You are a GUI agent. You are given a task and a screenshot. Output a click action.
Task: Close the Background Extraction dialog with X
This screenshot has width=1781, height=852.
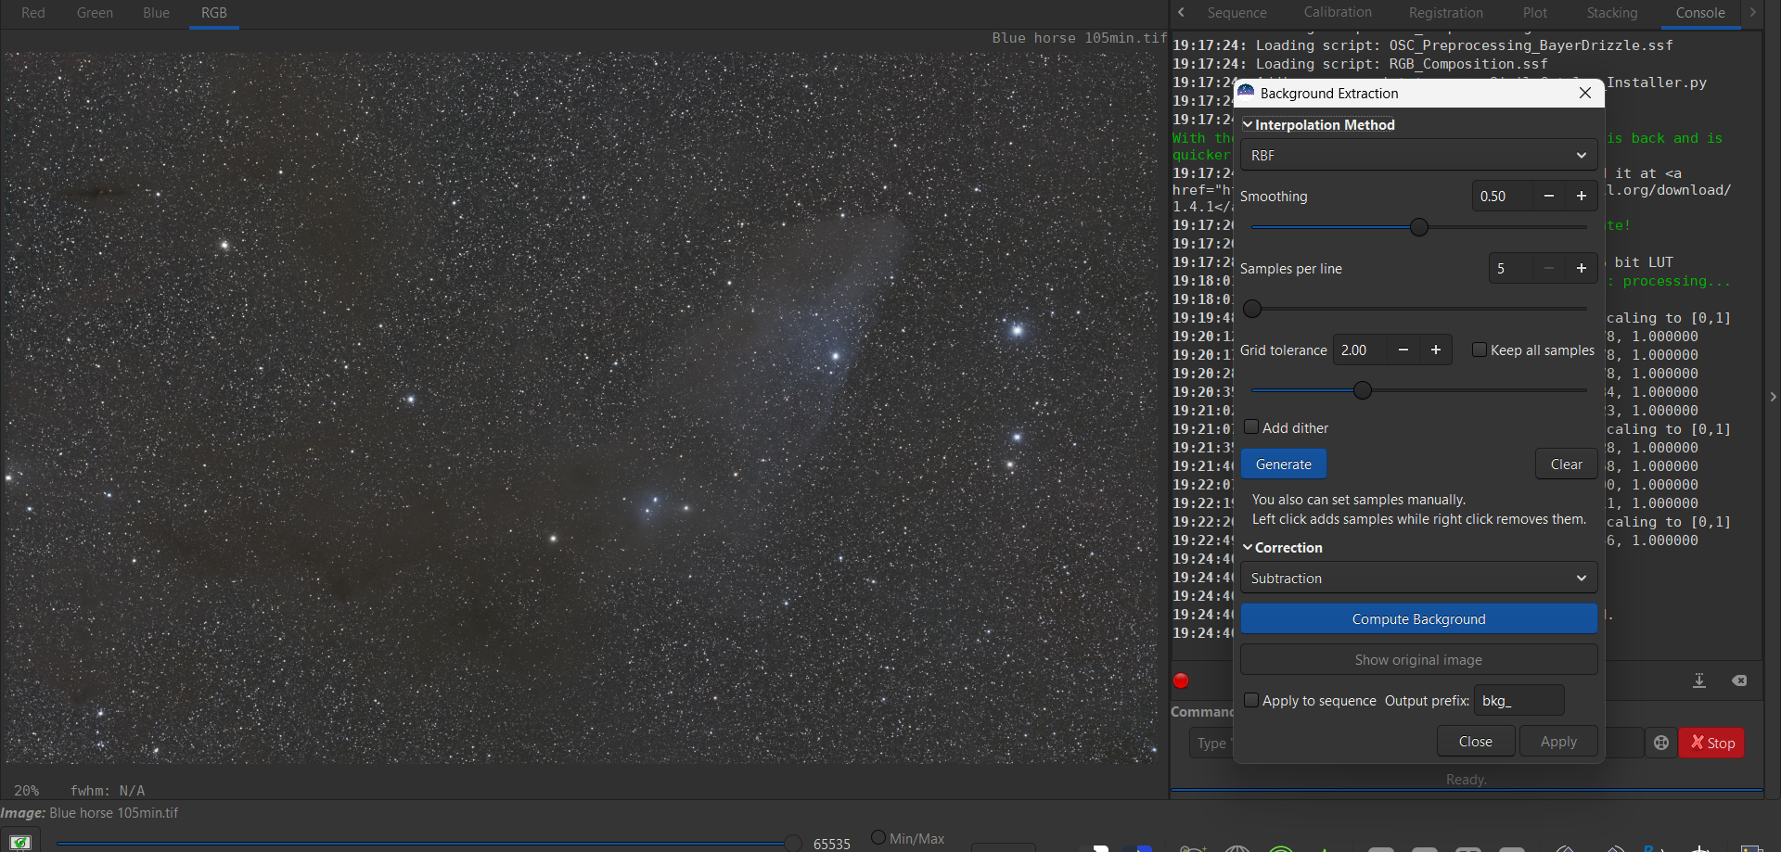[x=1585, y=93]
